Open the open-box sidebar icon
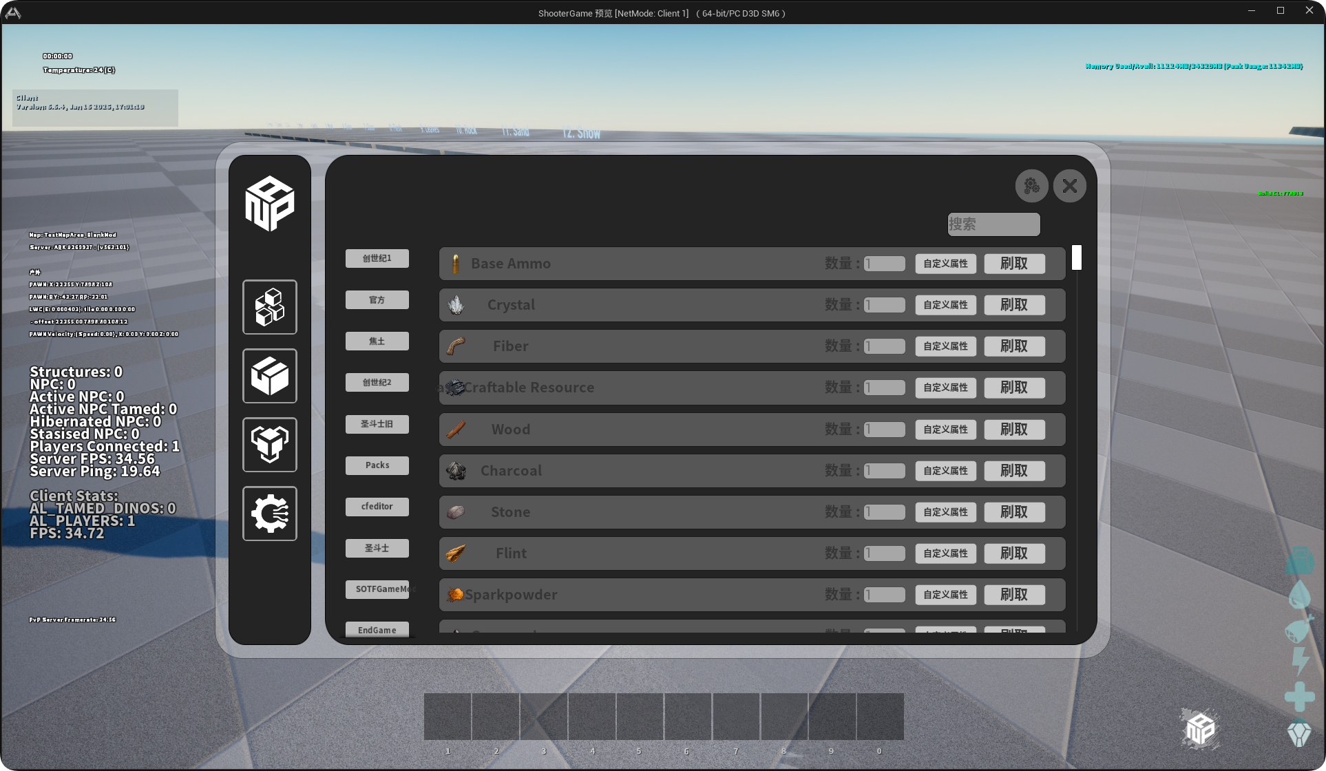The image size is (1326, 771). [x=270, y=376]
